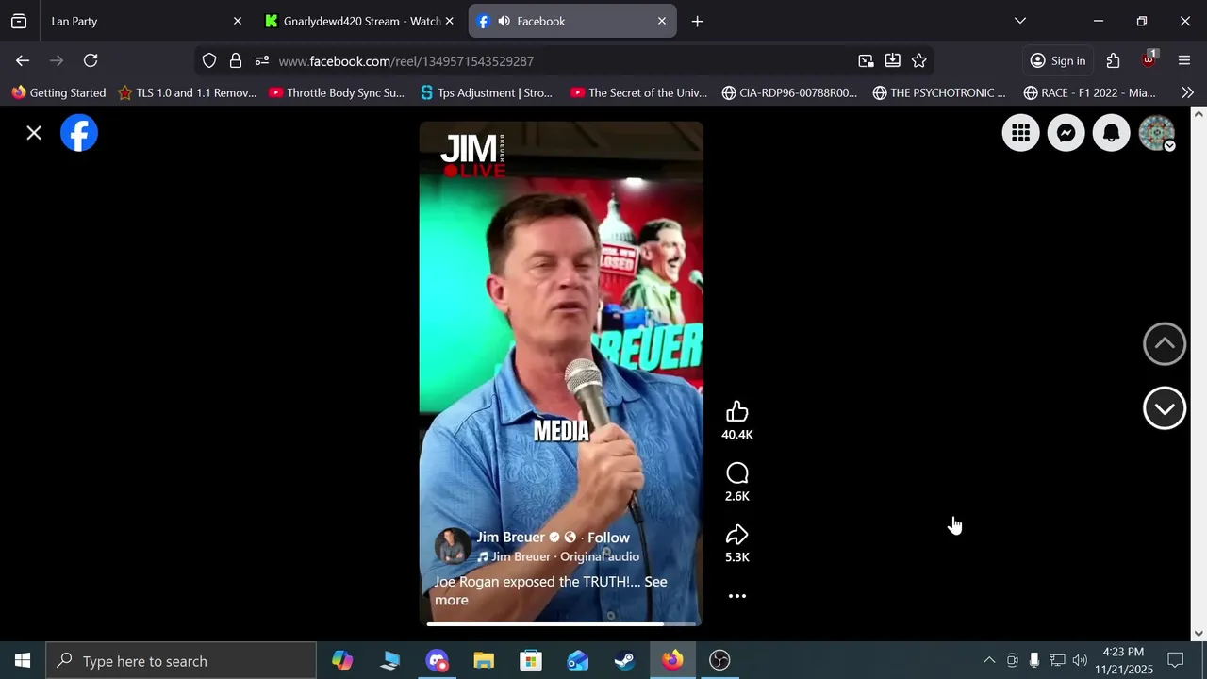The height and width of the screenshot is (679, 1207).
Task: Open THE PSYCHOTRONIC bookmark
Action: point(939,92)
